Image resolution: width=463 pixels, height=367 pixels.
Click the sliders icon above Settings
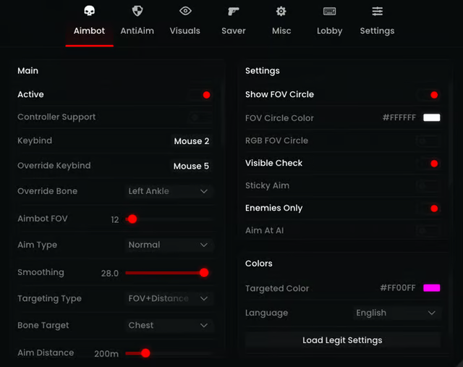pyautogui.click(x=378, y=12)
